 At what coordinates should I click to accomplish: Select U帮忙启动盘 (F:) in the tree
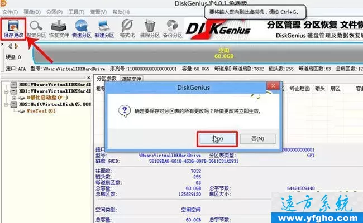[x=47, y=98]
